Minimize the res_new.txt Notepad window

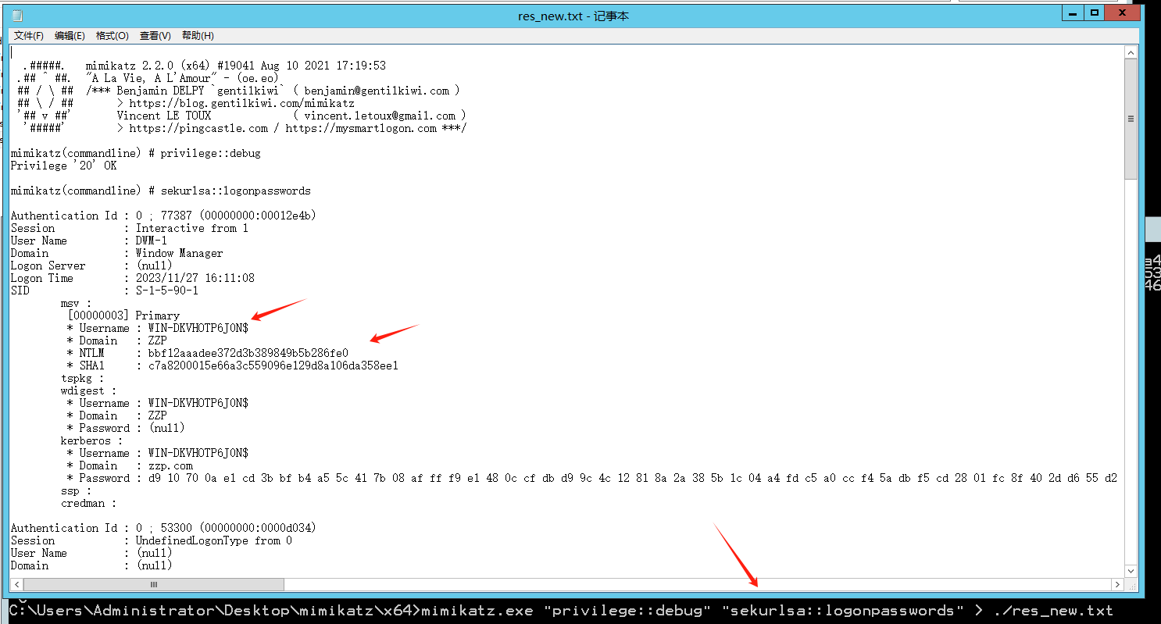1073,13
